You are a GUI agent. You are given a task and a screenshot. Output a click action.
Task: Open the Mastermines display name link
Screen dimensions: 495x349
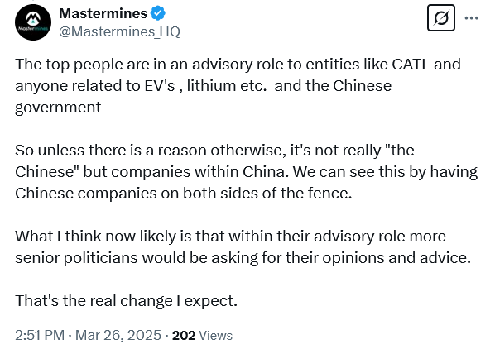pos(103,13)
